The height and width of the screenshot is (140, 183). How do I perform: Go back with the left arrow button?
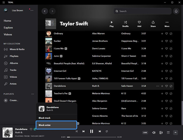tap(45, 11)
